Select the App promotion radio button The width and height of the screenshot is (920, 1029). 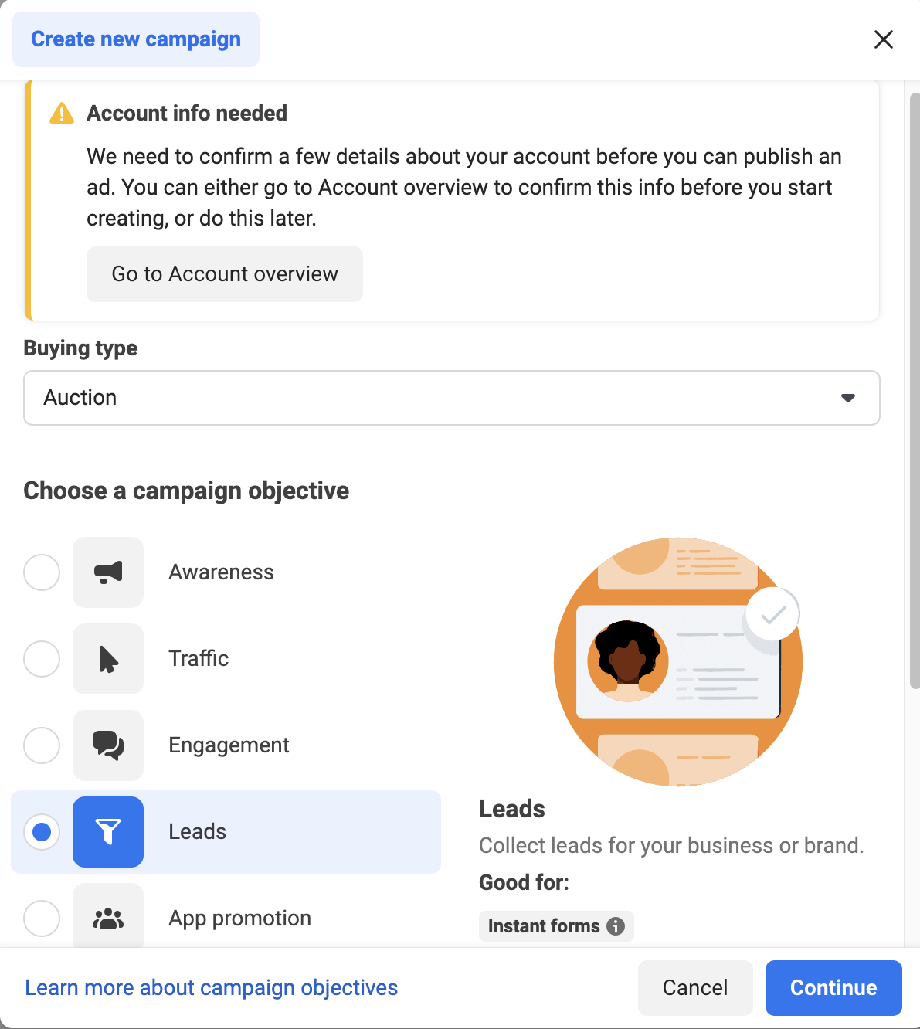[42, 919]
